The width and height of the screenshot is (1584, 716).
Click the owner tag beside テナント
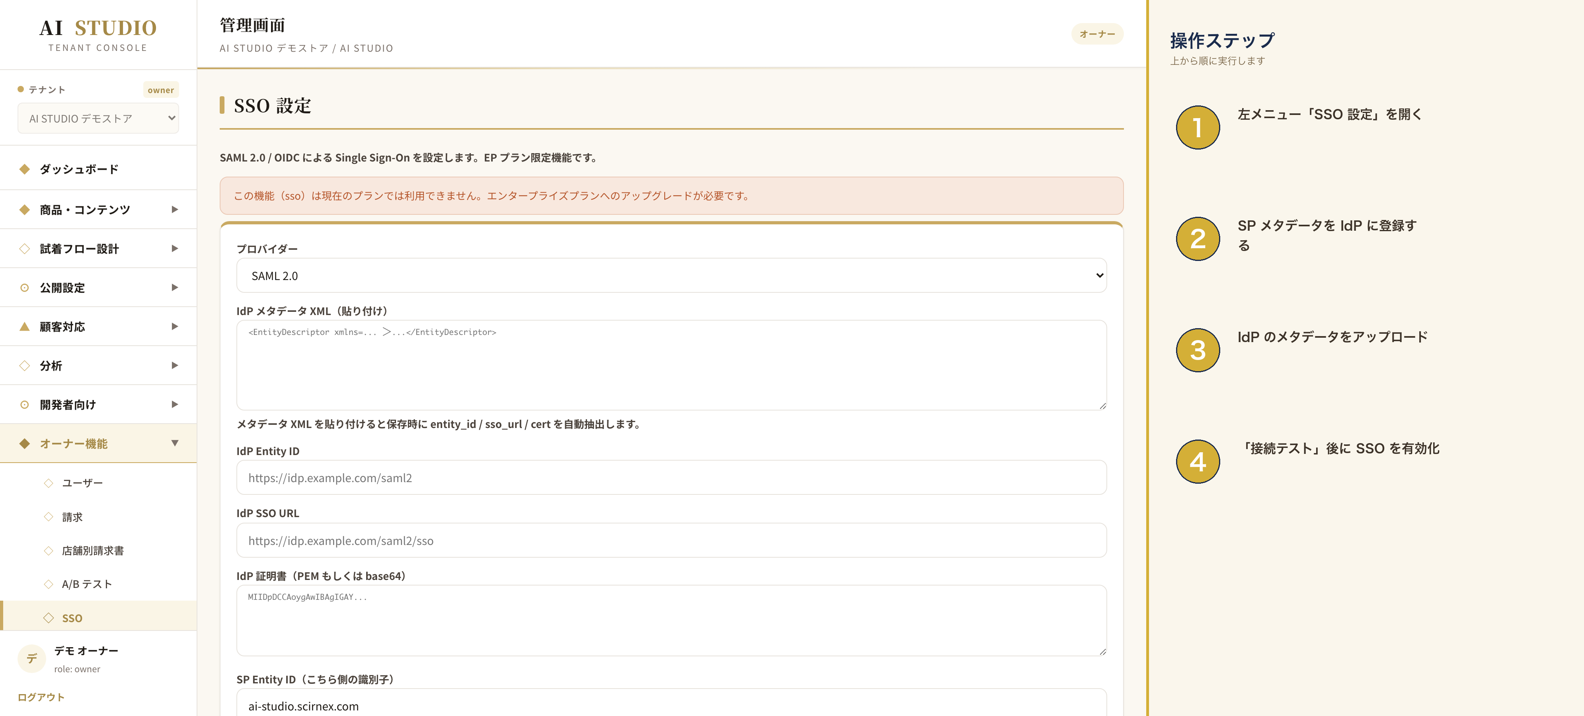click(160, 90)
